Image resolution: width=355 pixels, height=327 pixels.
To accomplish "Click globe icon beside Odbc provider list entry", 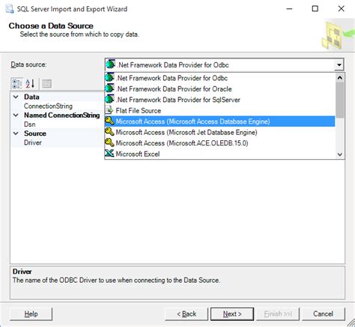I will coord(109,78).
